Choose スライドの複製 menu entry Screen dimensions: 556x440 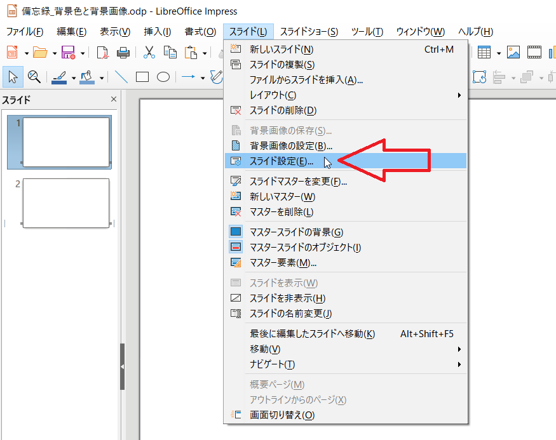click(346, 65)
